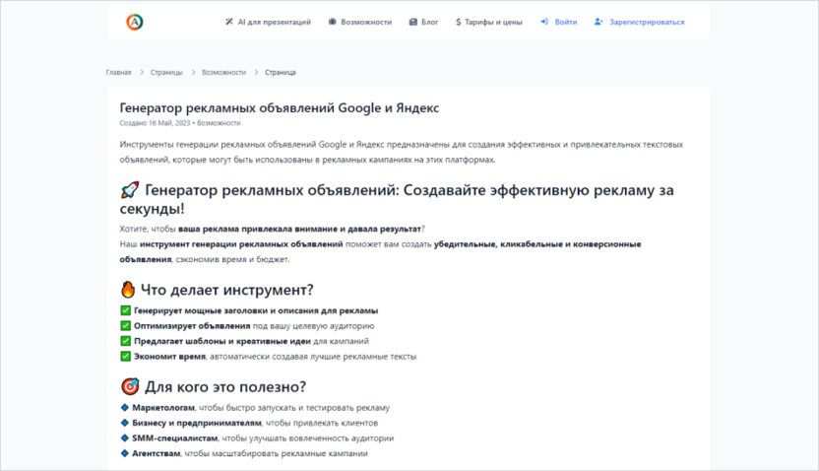Screen dimensions: 819x471
Task: Click the rocket emoji in the heading
Action: 130,190
